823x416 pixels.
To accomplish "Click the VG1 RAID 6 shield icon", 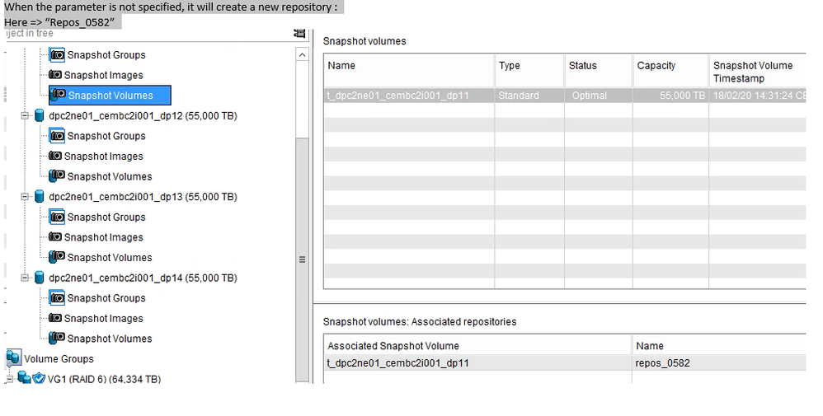I will [39, 378].
